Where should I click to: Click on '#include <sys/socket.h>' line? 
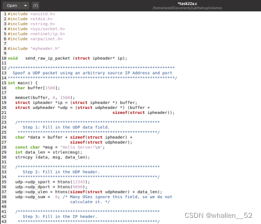point(36,29)
